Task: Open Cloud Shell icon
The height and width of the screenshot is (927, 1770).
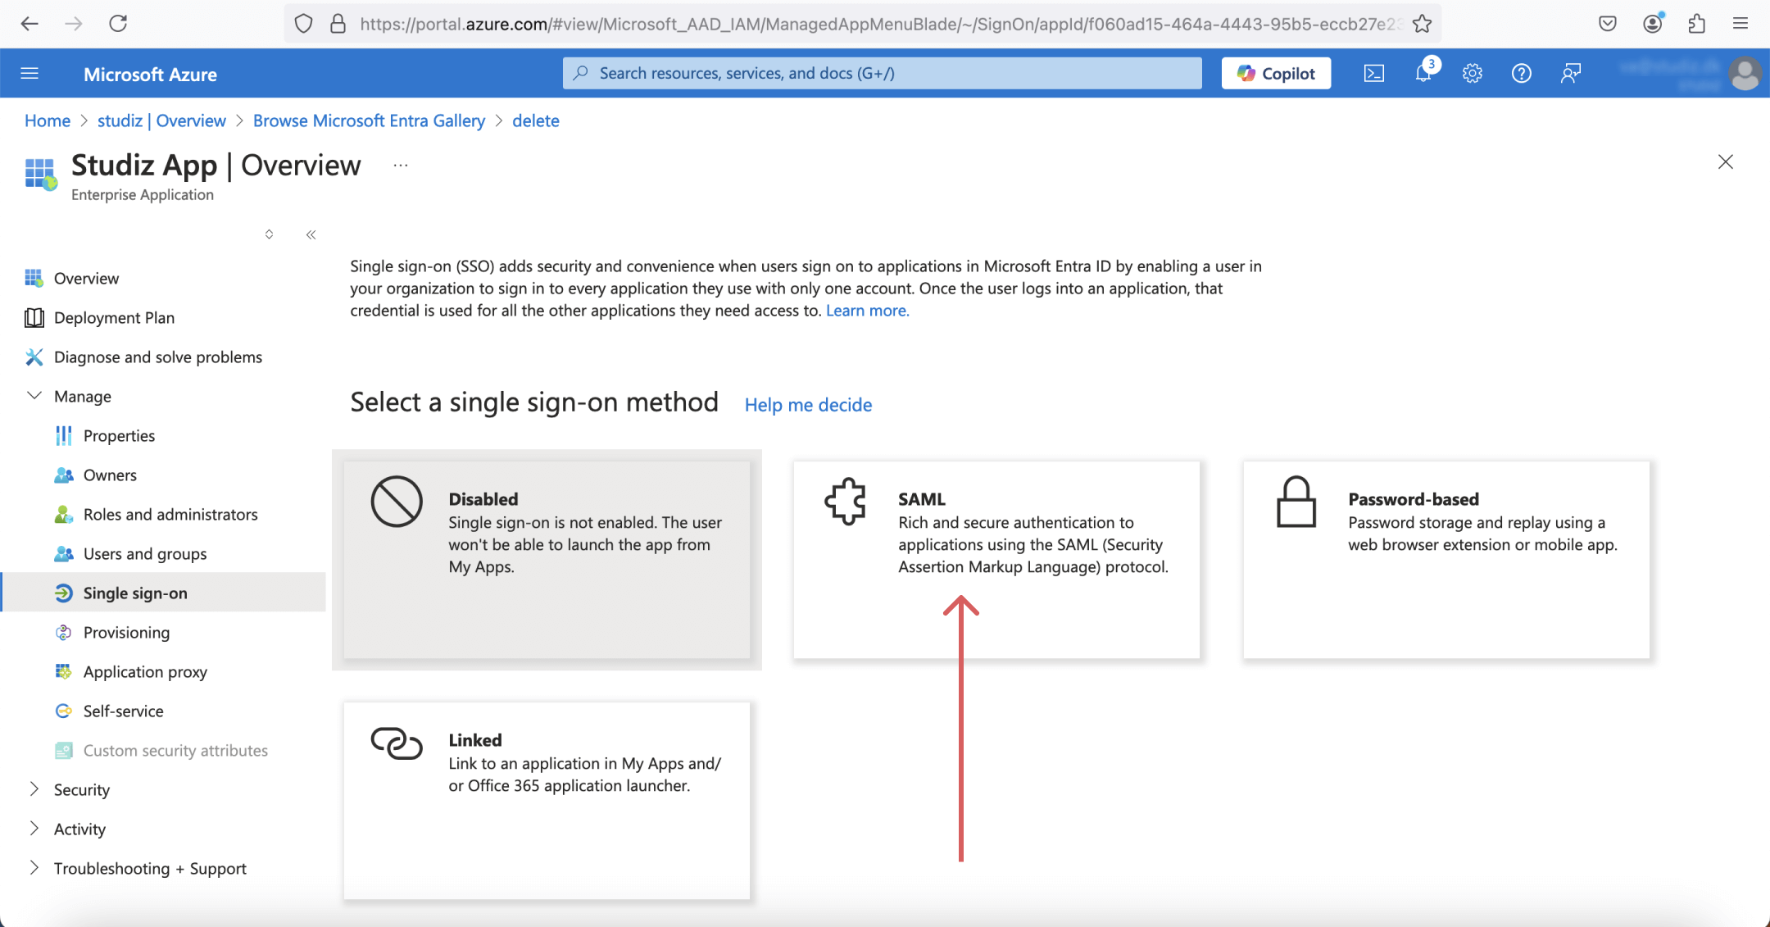Action: [1374, 74]
